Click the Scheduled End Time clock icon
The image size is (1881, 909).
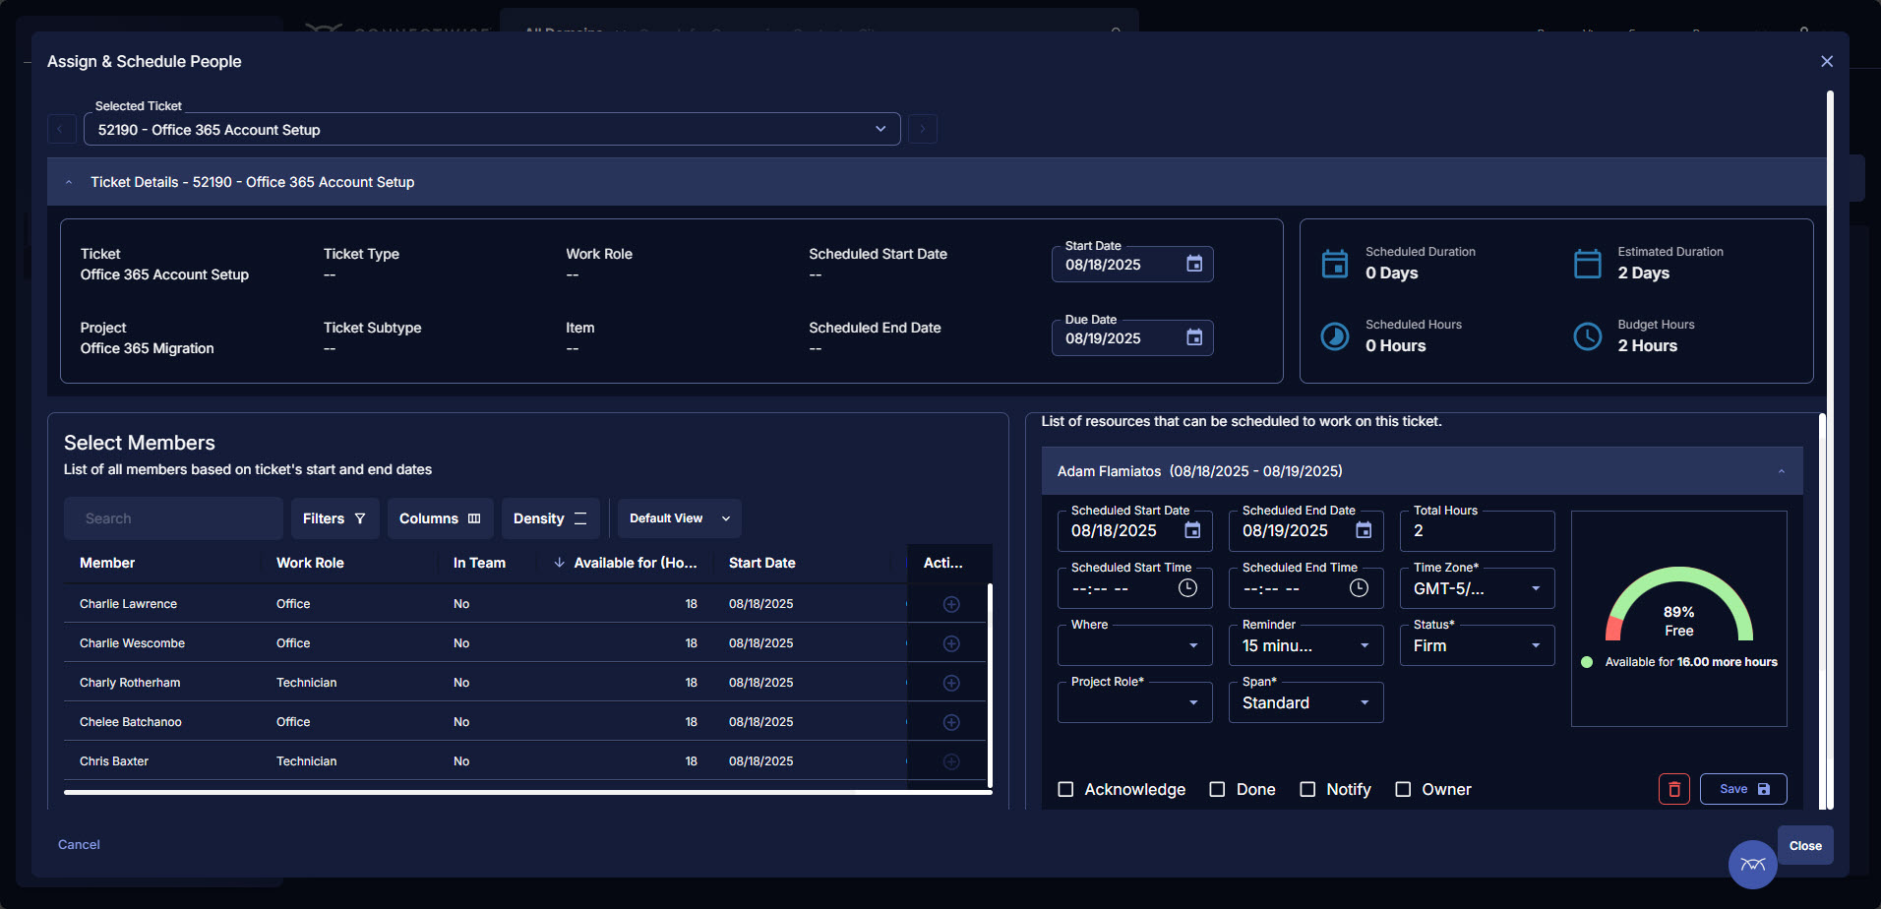click(x=1359, y=588)
